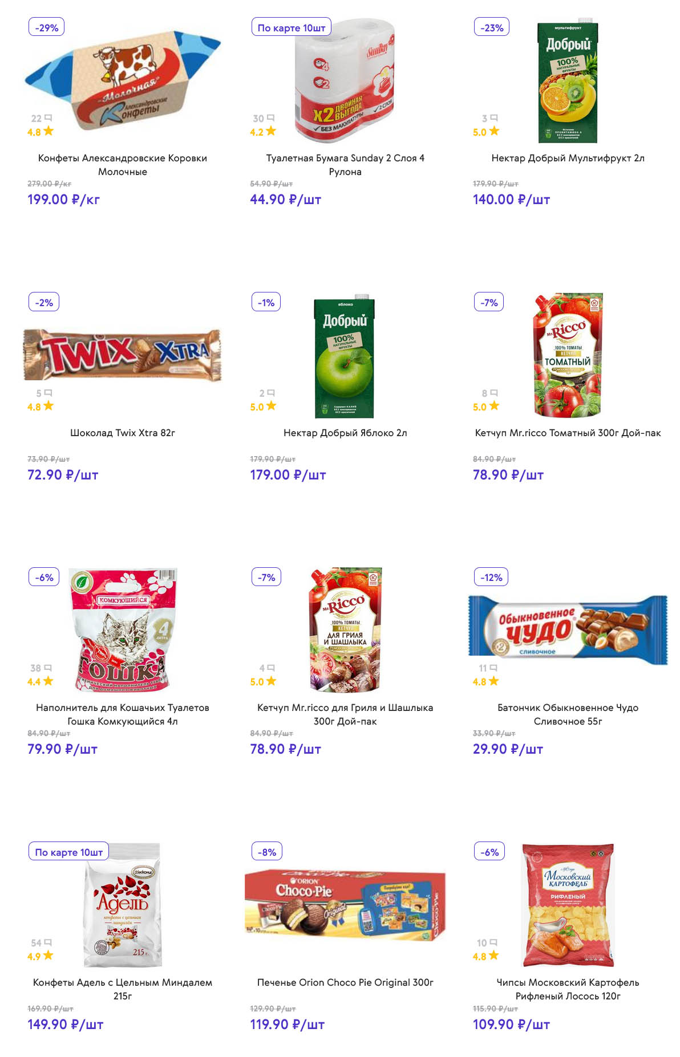Open the Orion Choco Pie box image
680x1057 pixels.
point(345,904)
